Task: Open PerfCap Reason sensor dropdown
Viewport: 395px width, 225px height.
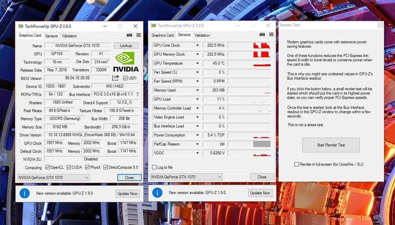Action: 197,144
